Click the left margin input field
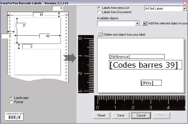The width and height of the screenshot is (188, 124). click(x=6, y=36)
